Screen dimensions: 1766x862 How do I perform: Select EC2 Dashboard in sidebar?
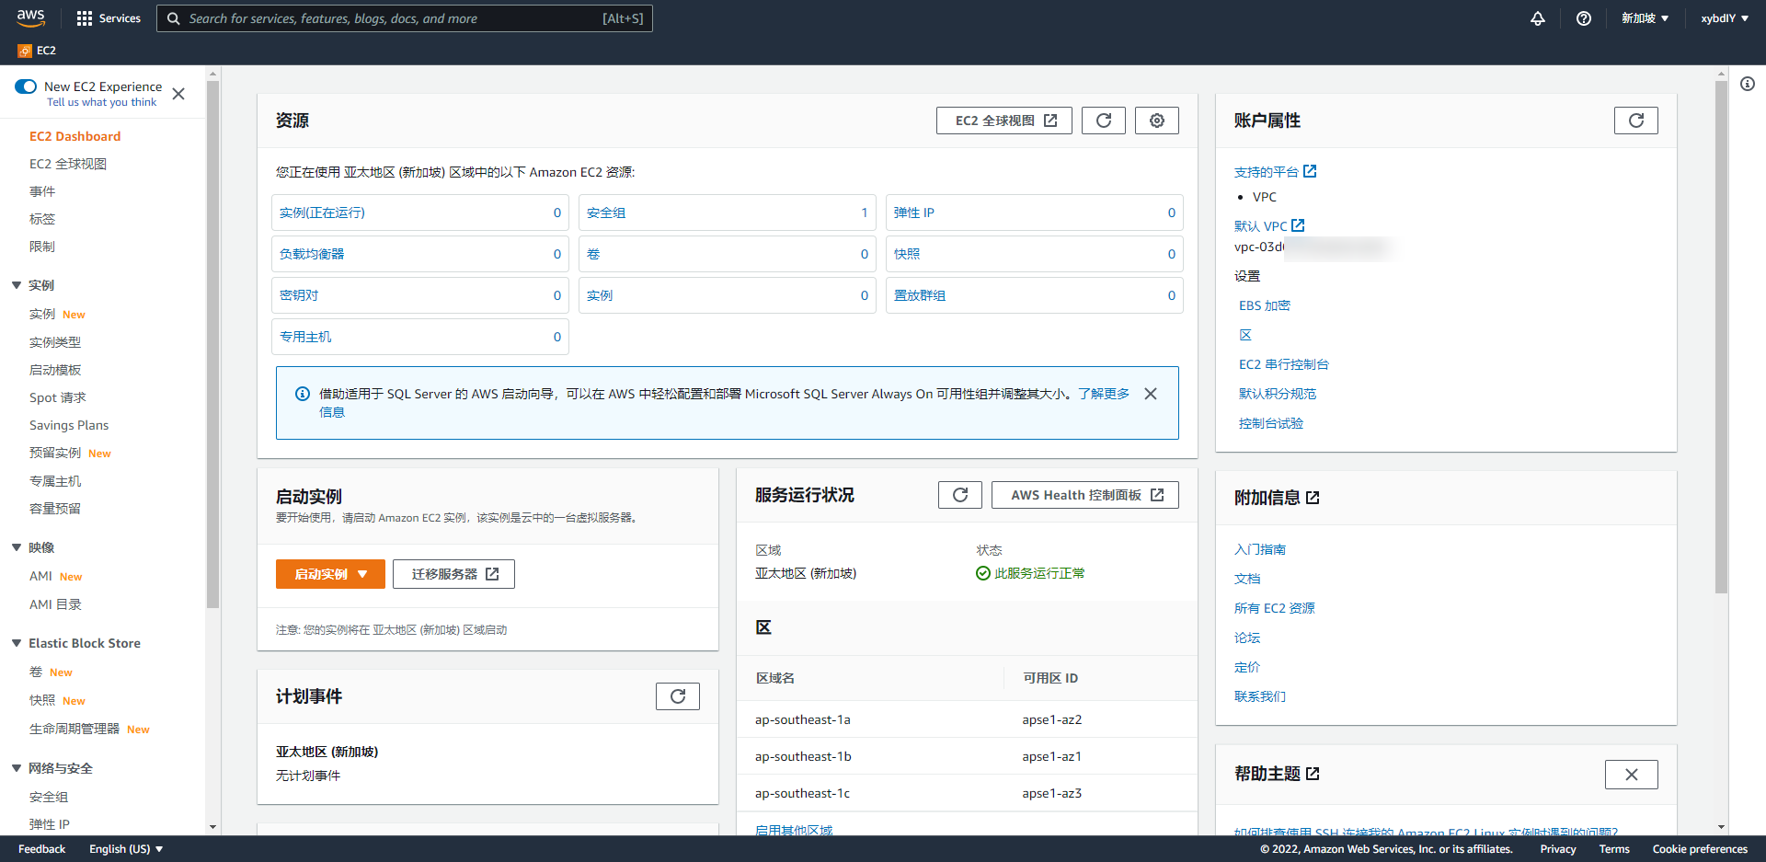[75, 136]
